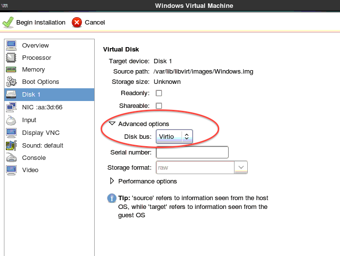Click the Memory module icon
The height and width of the screenshot is (256, 340).
pyautogui.click(x=11, y=70)
